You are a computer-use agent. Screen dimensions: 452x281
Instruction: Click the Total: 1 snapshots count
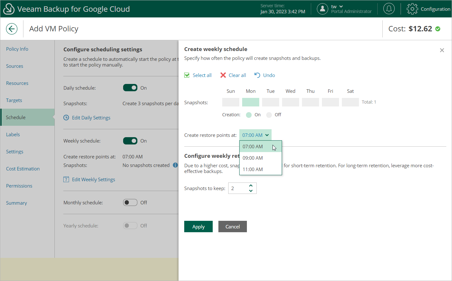369,102
